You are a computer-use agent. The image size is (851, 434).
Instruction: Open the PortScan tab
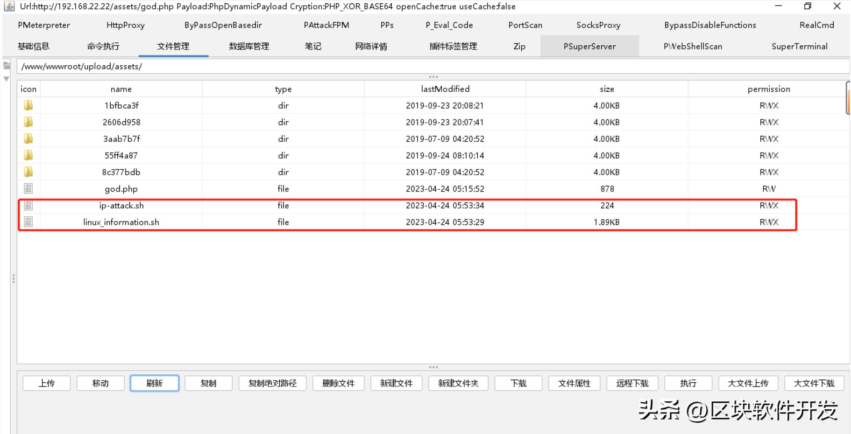(x=525, y=25)
